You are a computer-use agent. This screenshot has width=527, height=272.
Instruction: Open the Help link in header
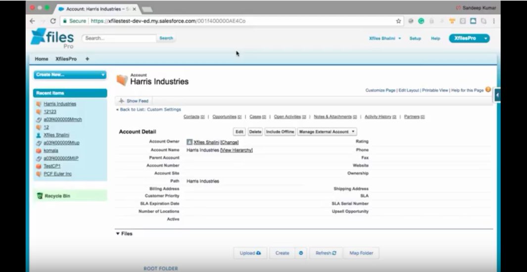[x=435, y=38]
